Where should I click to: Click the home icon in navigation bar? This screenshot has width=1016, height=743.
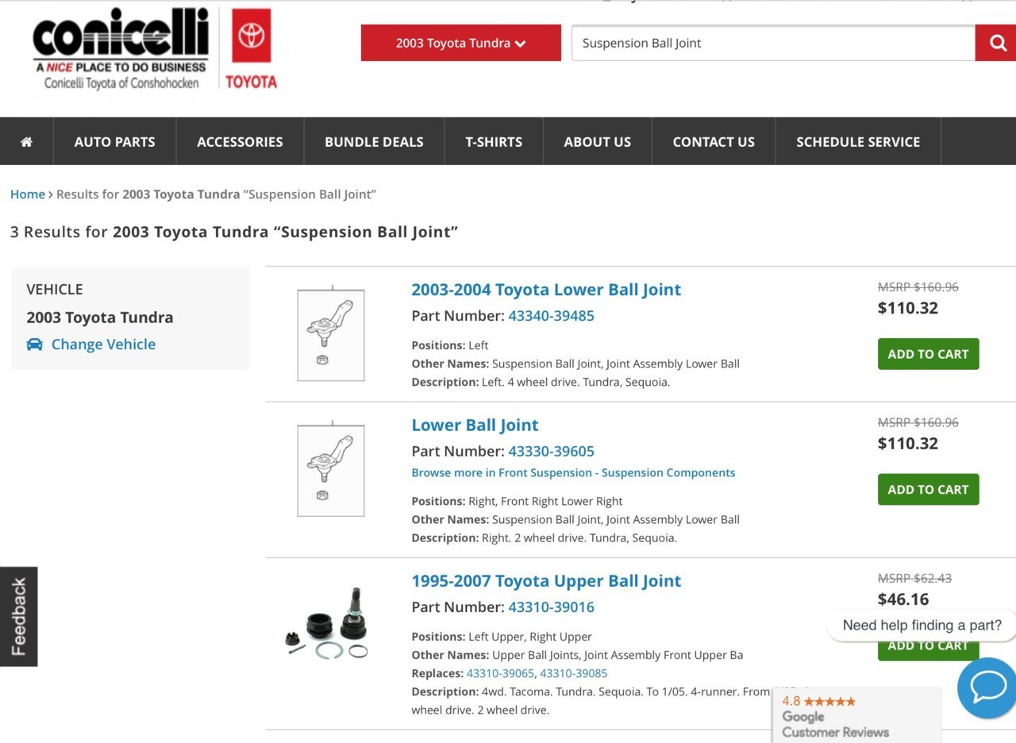click(26, 141)
